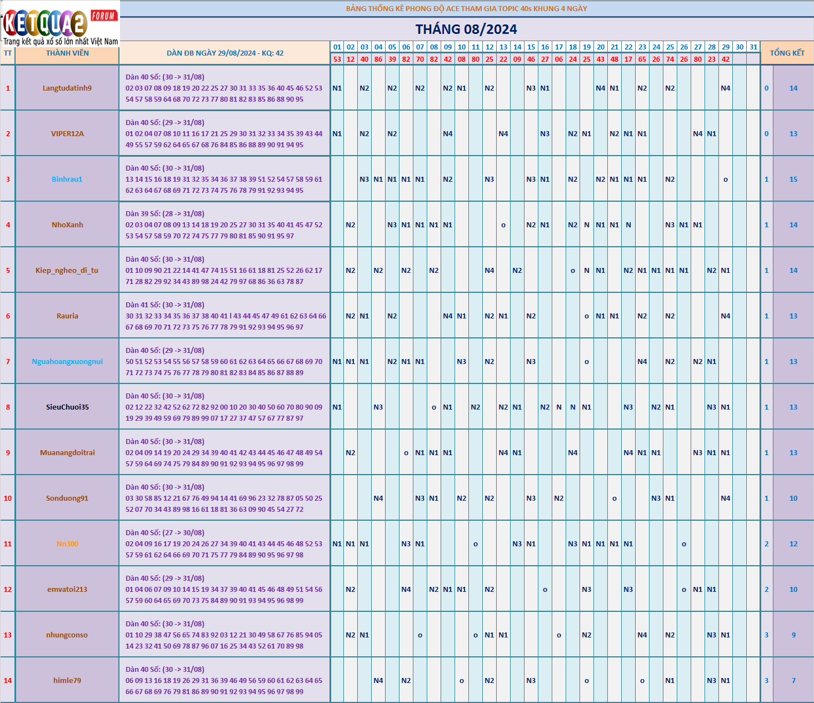Select the THÁNG 08/2024 title

(466, 29)
